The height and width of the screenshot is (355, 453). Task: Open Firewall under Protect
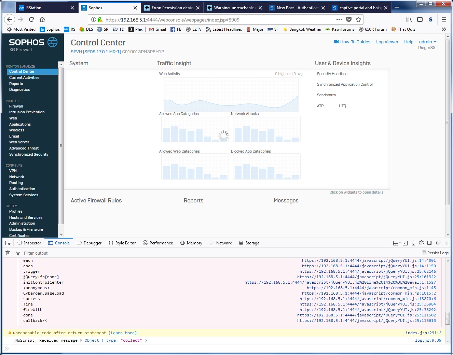pos(16,106)
